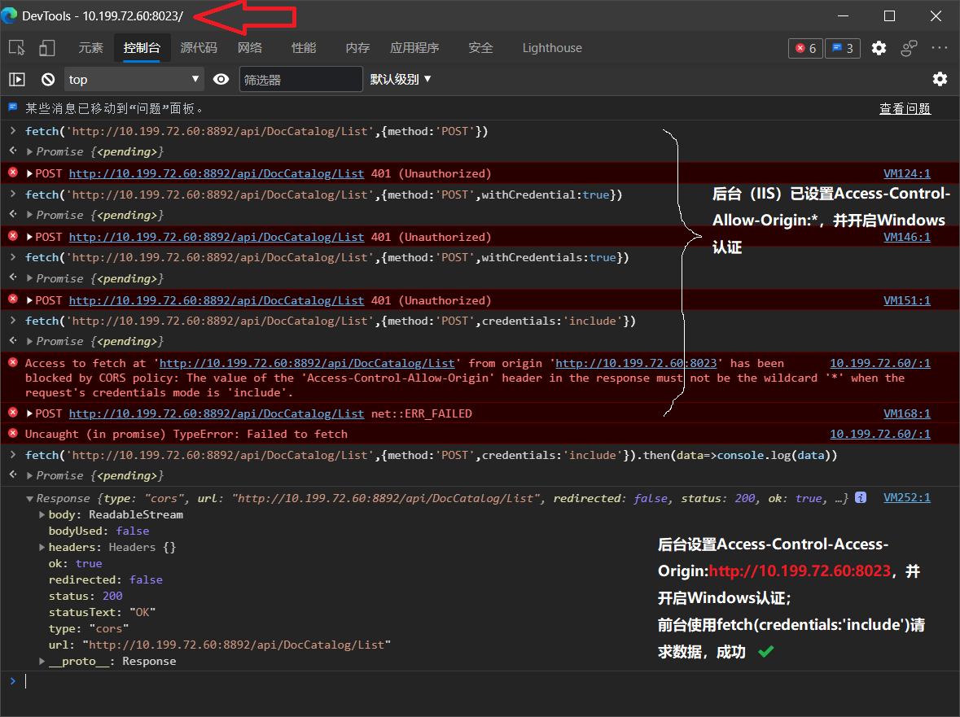Viewport: 960px width, 717px height.
Task: Open source link VM146:1
Action: tap(907, 237)
